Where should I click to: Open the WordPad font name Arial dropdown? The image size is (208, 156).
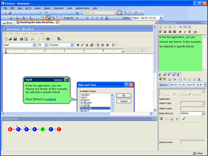coord(34,45)
